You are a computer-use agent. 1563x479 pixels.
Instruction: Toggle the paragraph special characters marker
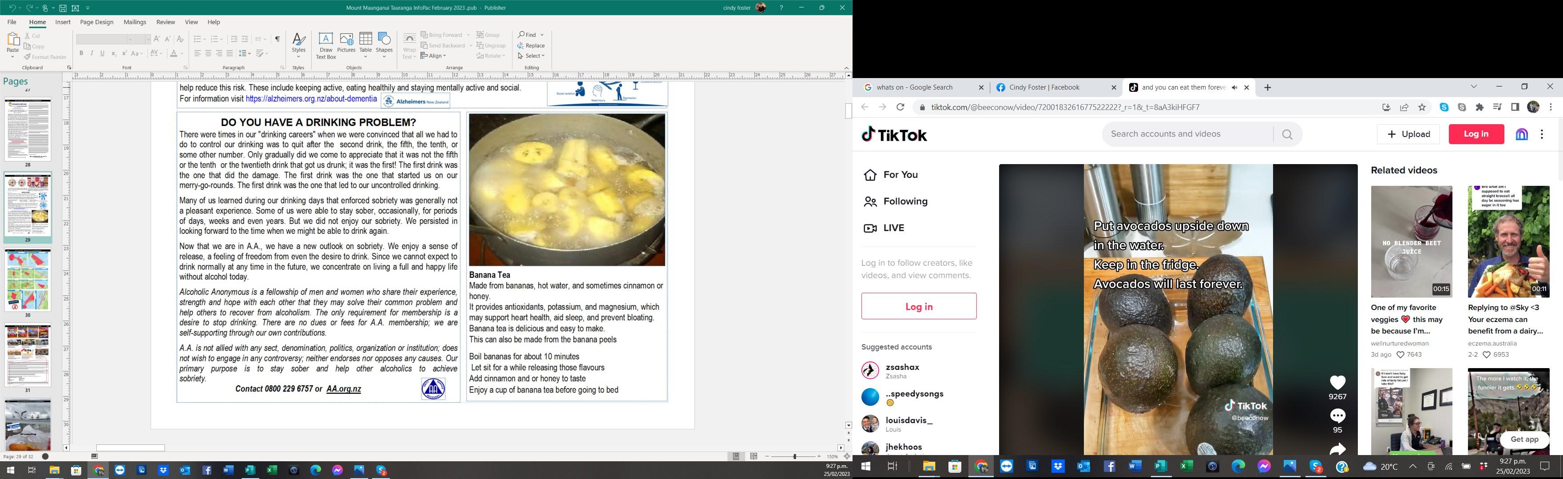(x=277, y=39)
